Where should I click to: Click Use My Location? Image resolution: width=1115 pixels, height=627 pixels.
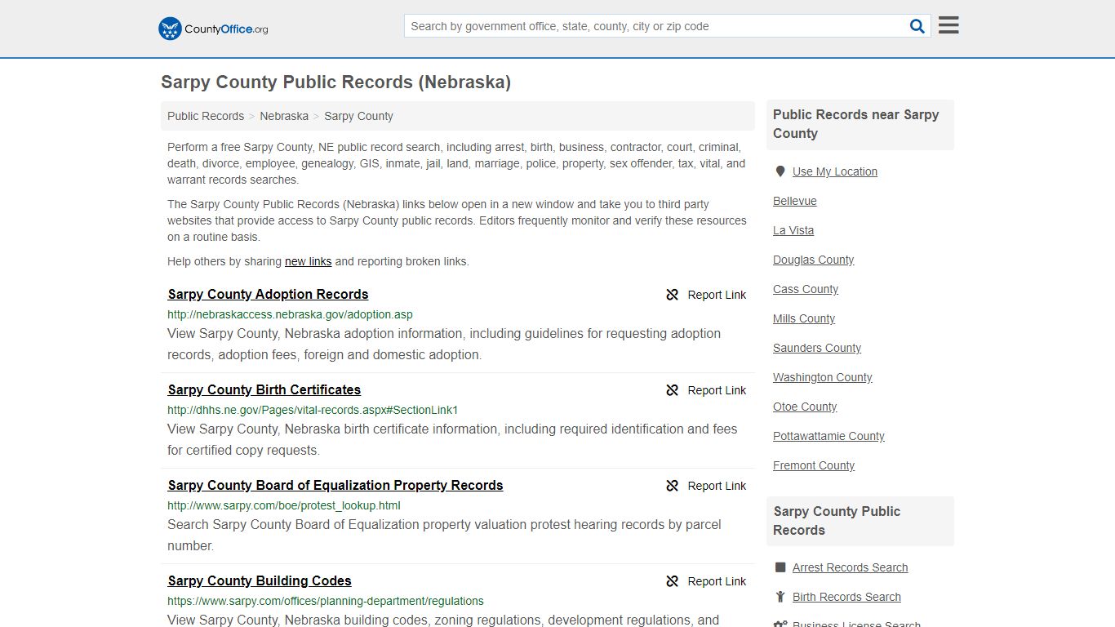(835, 171)
